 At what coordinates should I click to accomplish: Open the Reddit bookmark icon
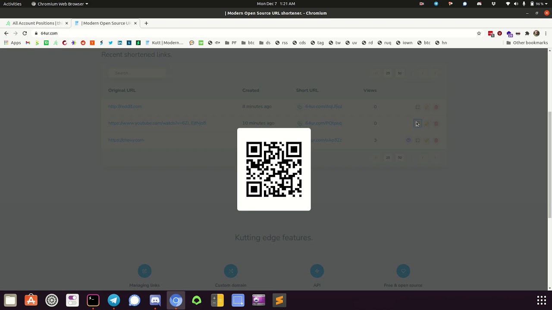point(83,43)
